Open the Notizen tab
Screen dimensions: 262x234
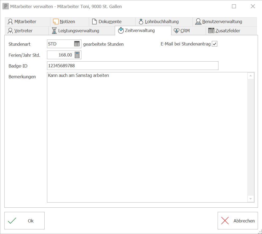click(70, 22)
